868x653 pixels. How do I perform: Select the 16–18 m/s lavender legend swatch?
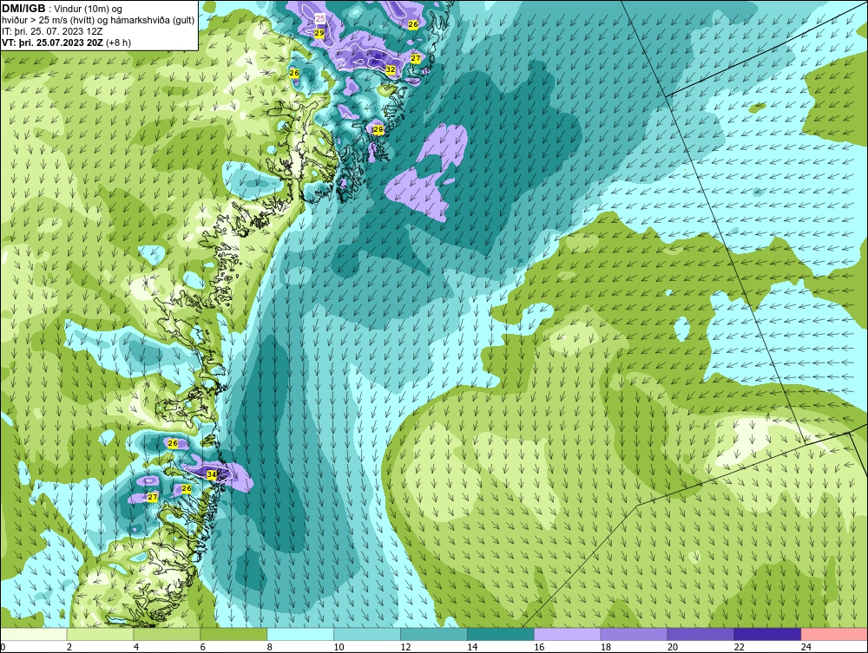[x=568, y=634]
